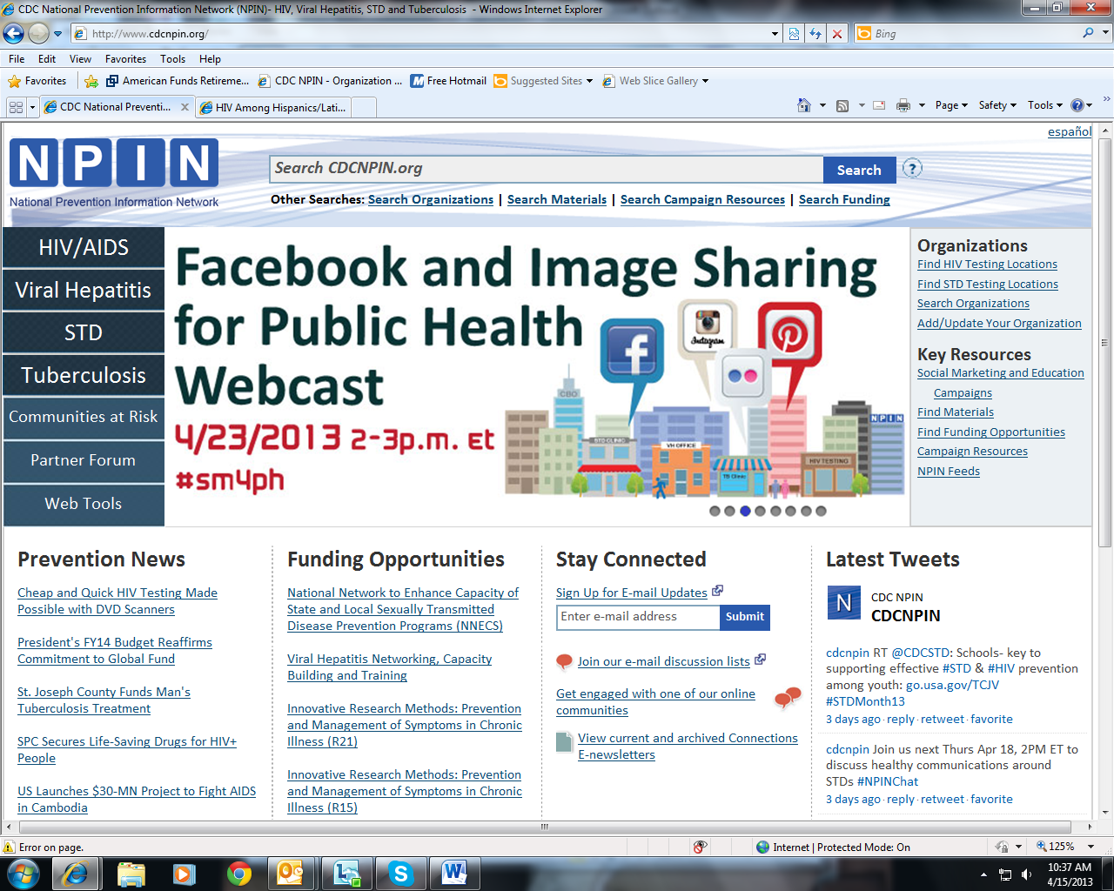Click the Refresh page icon

(x=815, y=34)
